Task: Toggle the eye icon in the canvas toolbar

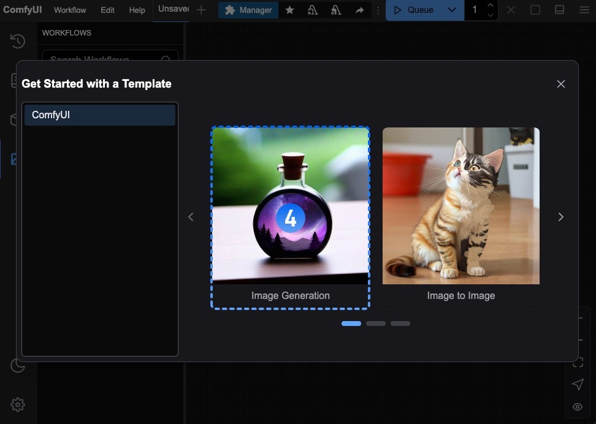Action: point(577,407)
